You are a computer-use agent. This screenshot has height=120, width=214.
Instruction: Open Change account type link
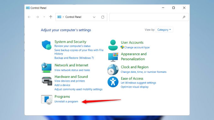137,47
